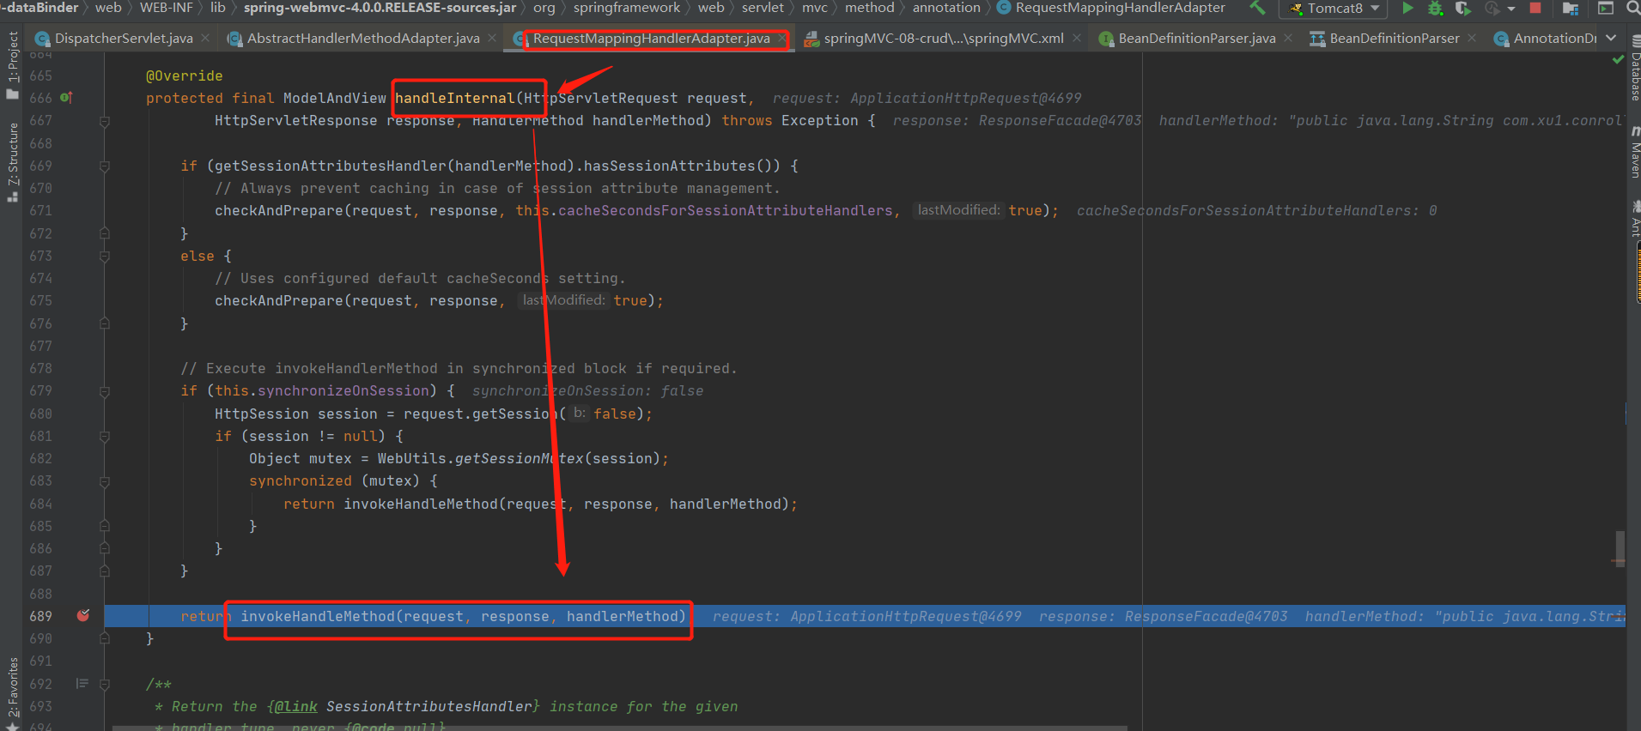Collapse the fold marker at line 681
Image resolution: width=1641 pixels, height=731 pixels.
[105, 436]
